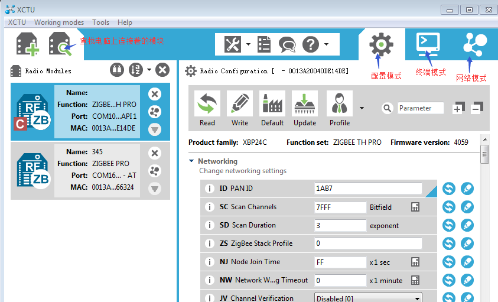This screenshot has width=498, height=302.
Task: Open the Scan Channels bitfield calculator
Action: point(415,207)
